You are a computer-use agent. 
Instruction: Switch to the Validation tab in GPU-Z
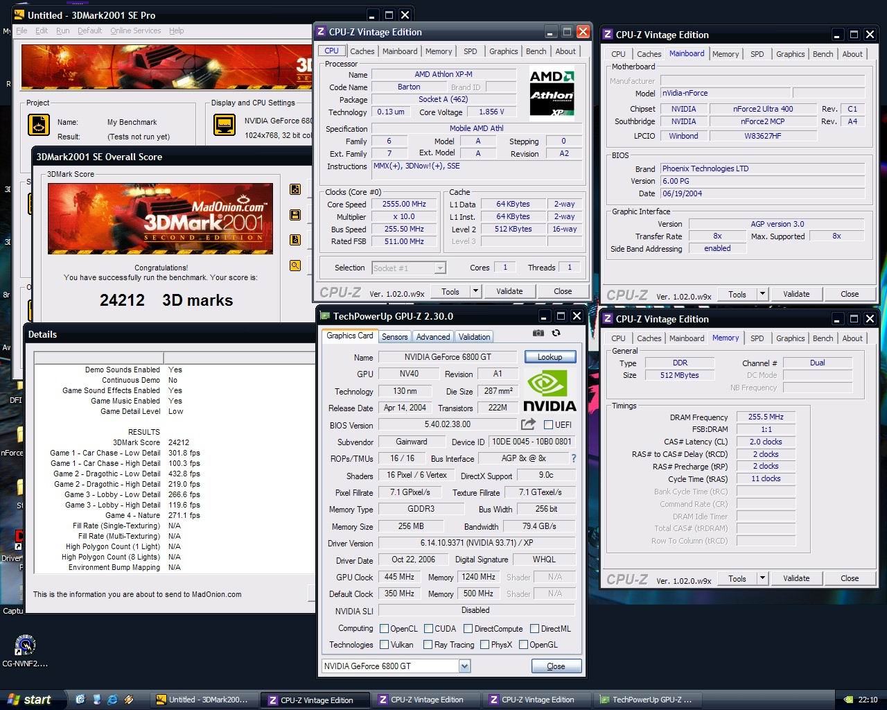pyautogui.click(x=474, y=337)
